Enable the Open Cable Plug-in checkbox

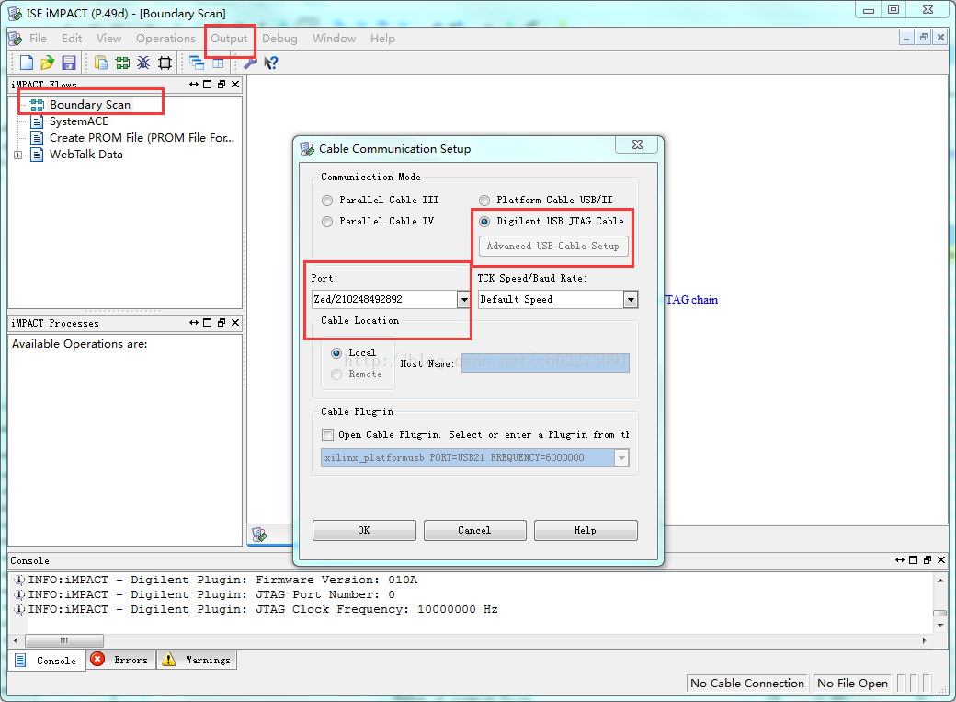click(x=327, y=434)
